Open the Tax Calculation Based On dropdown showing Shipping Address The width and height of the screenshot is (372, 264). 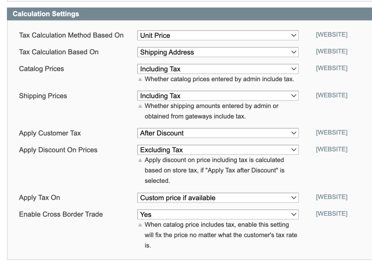pyautogui.click(x=218, y=52)
